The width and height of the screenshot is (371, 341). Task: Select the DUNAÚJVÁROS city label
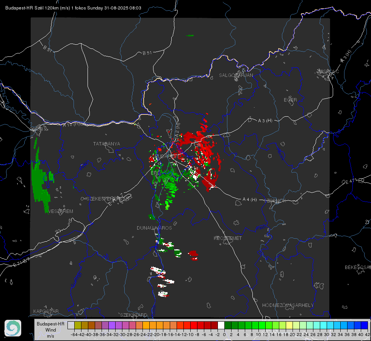(154, 228)
